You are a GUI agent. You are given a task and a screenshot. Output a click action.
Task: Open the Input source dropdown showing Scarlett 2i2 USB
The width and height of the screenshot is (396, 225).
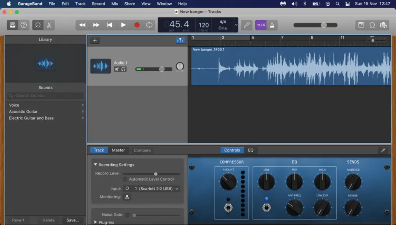(x=152, y=189)
